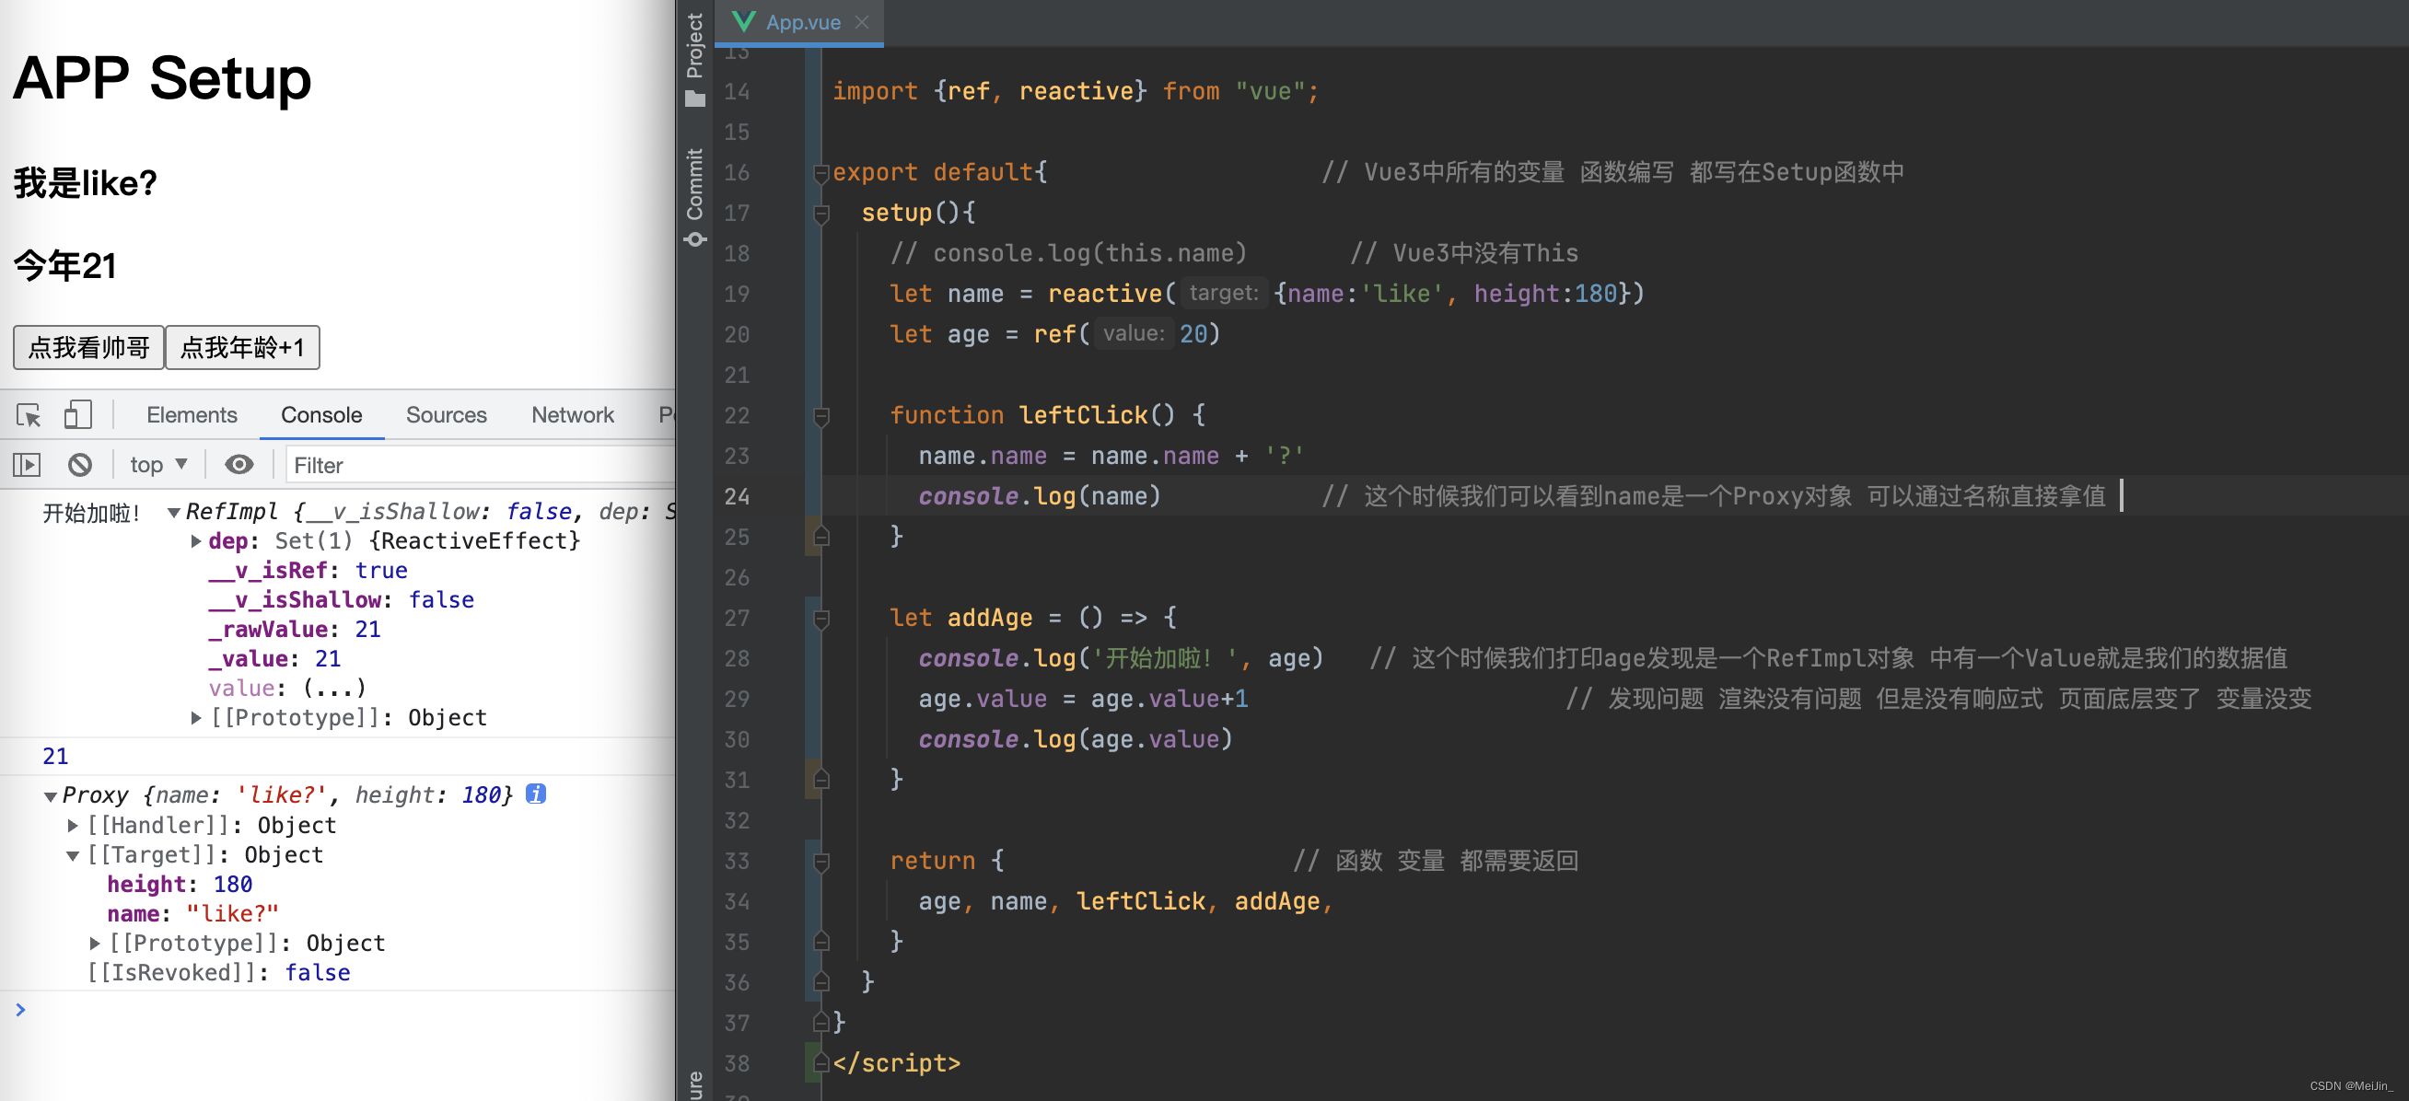Viewport: 2409px width, 1101px height.
Task: Open the Project tool window
Action: 695,58
